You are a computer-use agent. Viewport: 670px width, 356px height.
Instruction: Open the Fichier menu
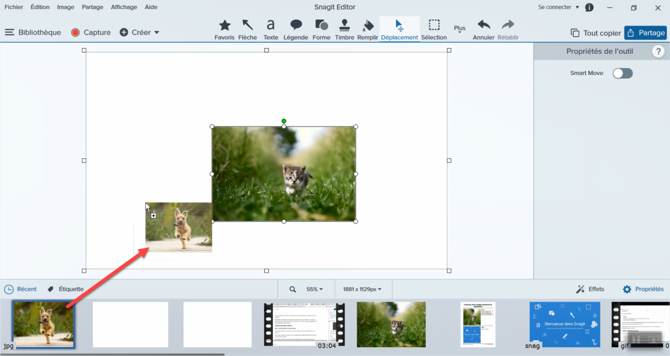(x=14, y=7)
